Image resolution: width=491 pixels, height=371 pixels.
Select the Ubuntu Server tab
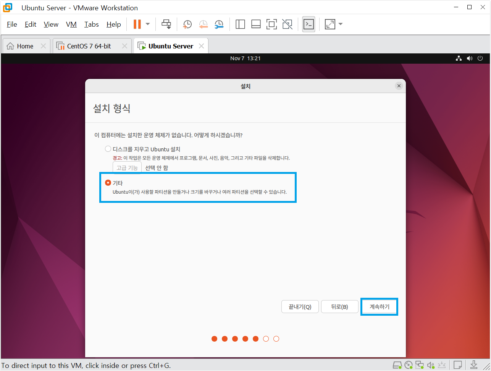point(171,46)
